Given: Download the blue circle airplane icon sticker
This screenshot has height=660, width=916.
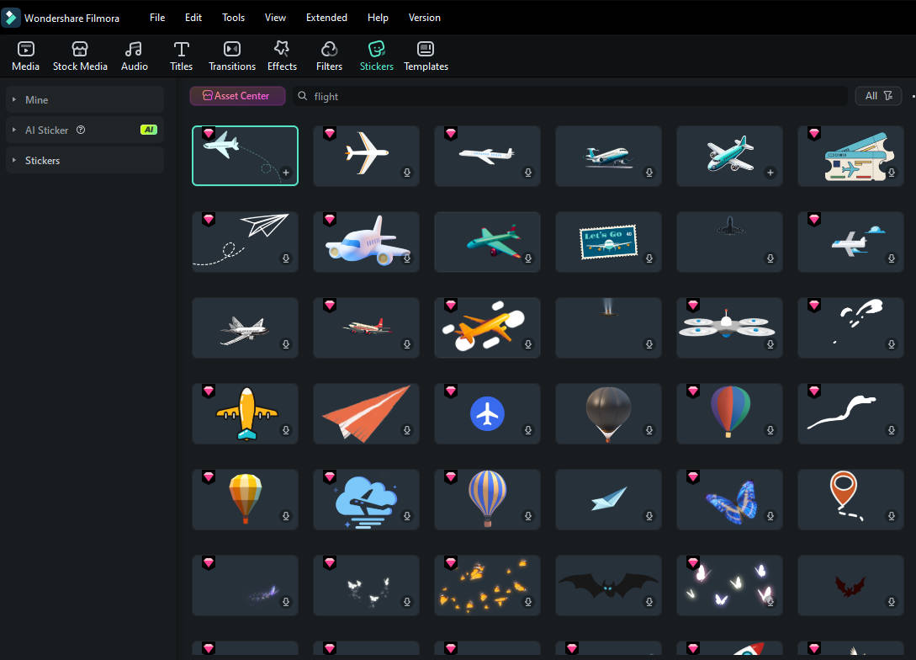Looking at the screenshot, I should [528, 430].
